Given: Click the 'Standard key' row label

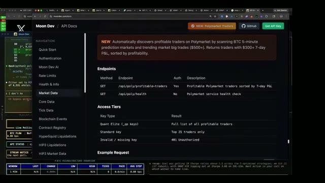Looking at the screenshot, I should 111,132.
